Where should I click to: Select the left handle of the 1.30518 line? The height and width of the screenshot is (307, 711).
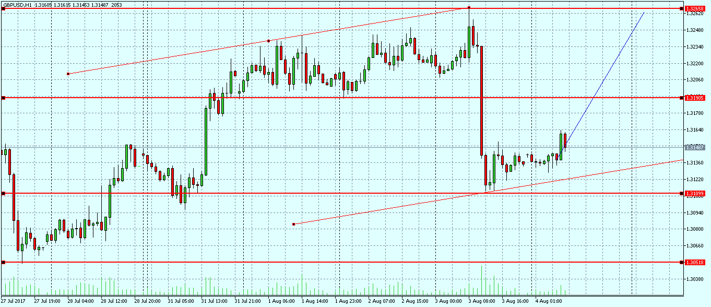point(4,262)
